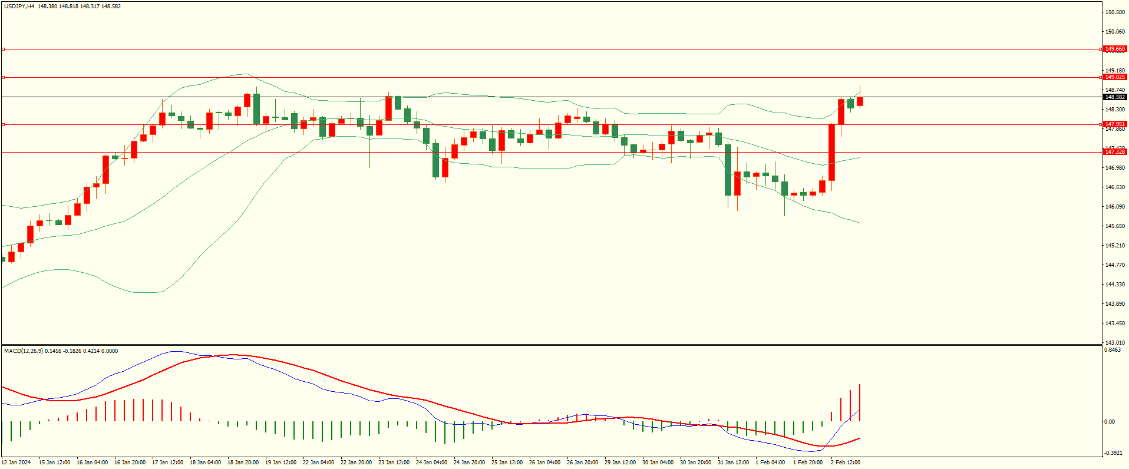Click the 145.650 price axis value

pos(1115,226)
